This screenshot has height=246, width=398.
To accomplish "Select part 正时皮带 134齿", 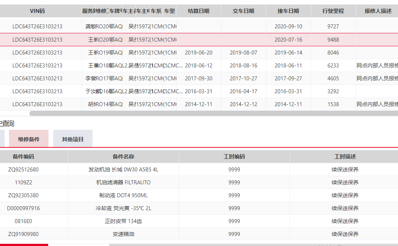I will click(123, 221).
